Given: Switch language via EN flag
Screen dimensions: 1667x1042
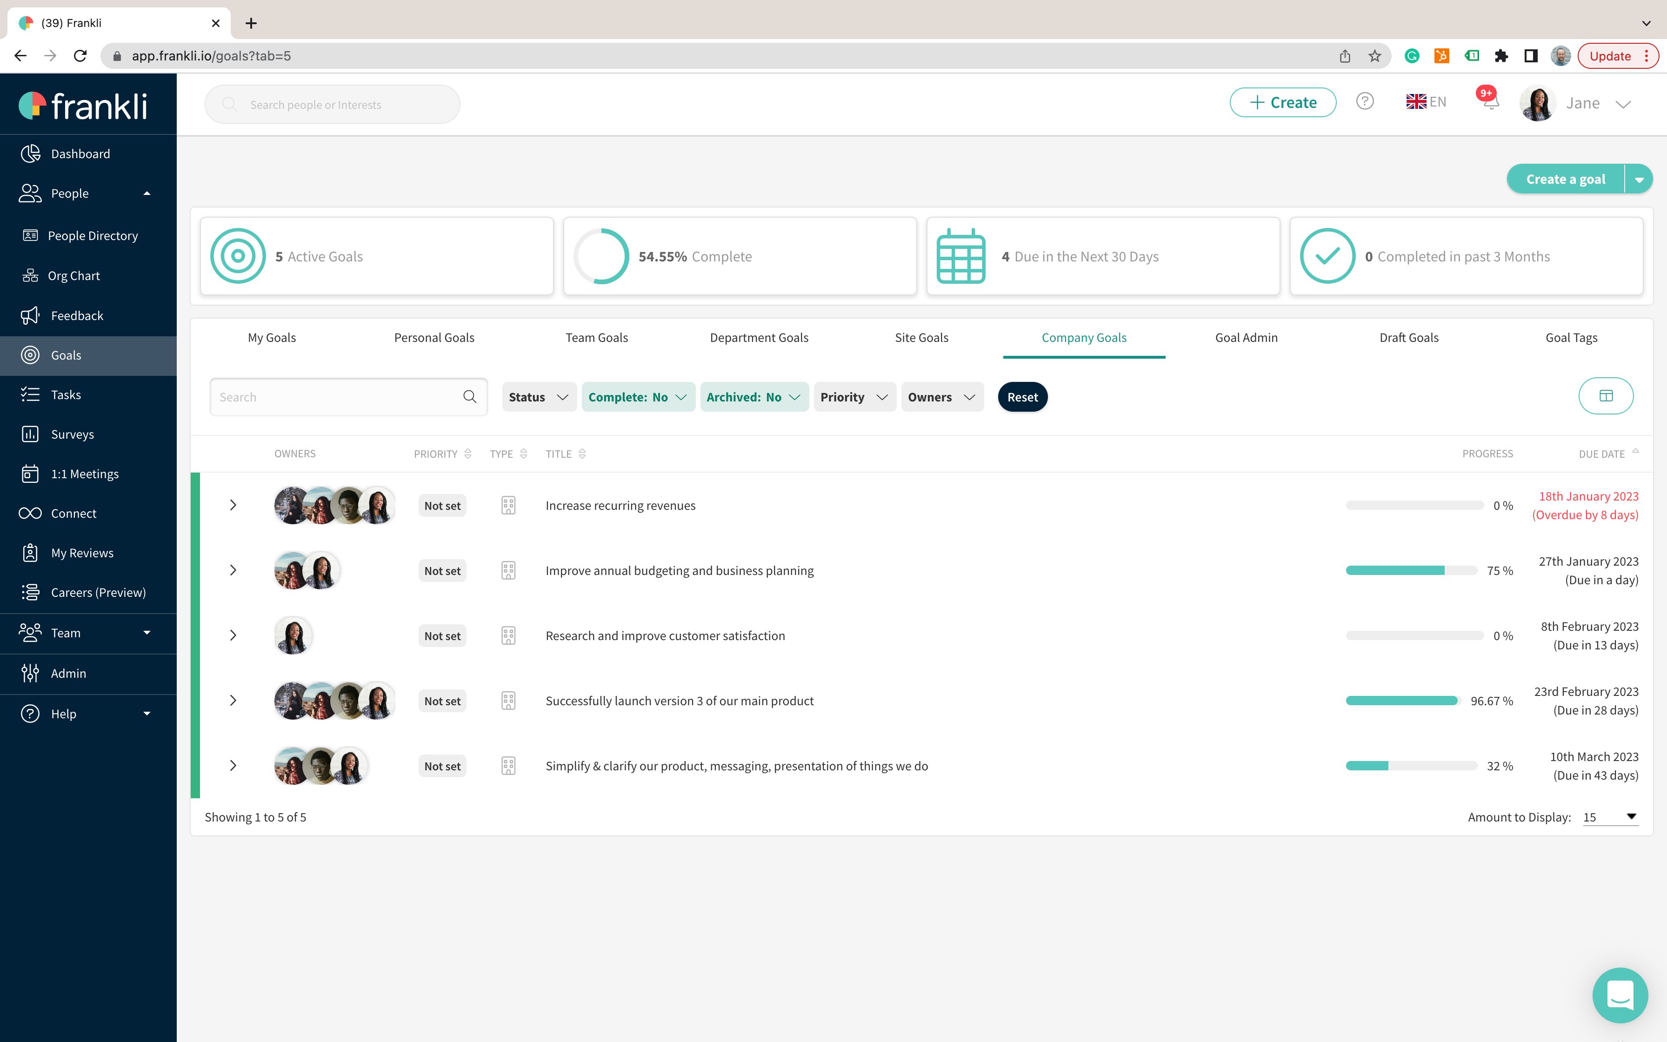Looking at the screenshot, I should (1426, 102).
